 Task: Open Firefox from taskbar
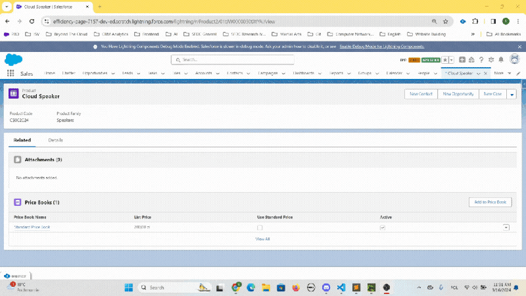296,287
